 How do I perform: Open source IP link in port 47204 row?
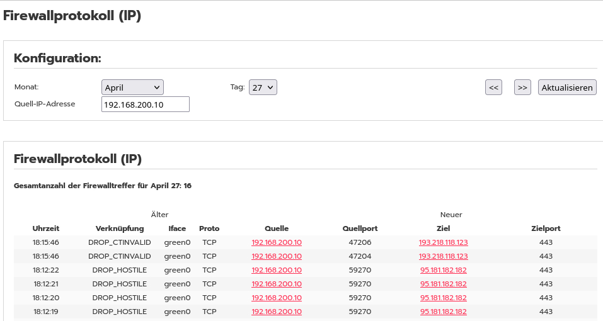coord(277,256)
